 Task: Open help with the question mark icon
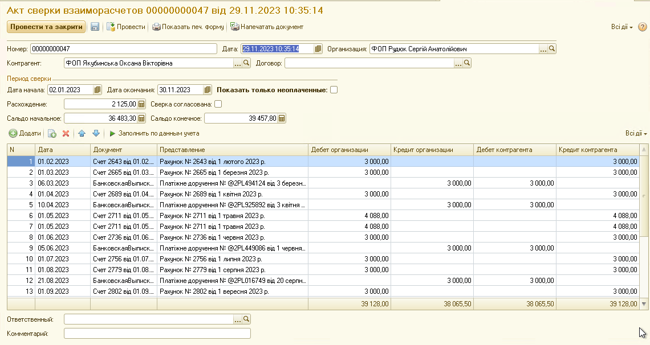coord(642,27)
